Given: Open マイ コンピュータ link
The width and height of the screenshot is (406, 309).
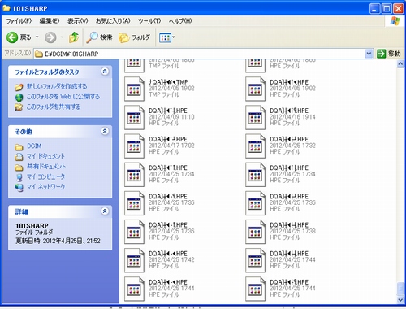Looking at the screenshot, I should tap(45, 176).
